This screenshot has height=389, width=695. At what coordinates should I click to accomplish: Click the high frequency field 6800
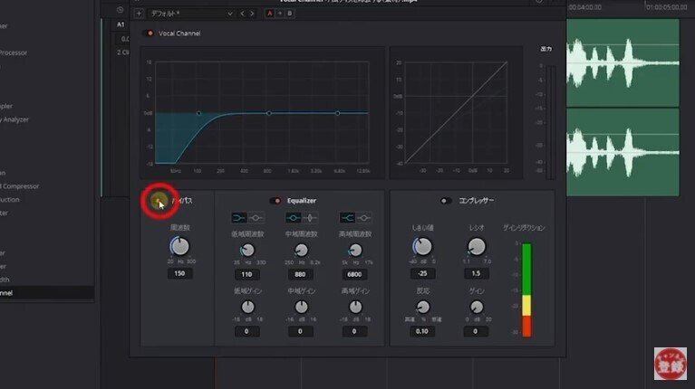pyautogui.click(x=354, y=275)
